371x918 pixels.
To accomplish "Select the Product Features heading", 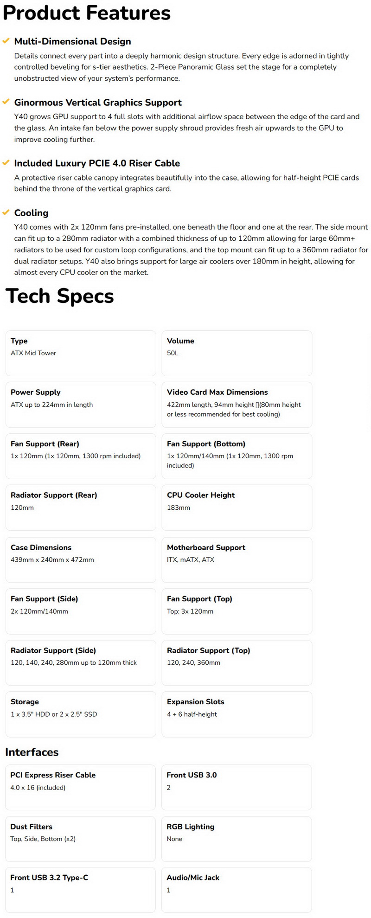I will (87, 13).
